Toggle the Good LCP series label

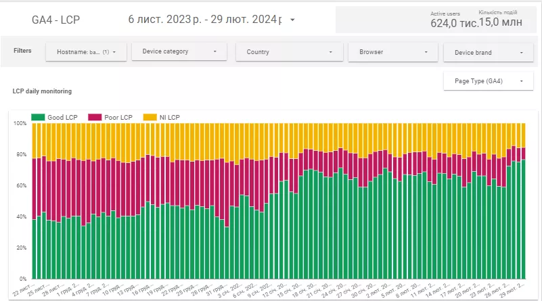(x=62, y=117)
